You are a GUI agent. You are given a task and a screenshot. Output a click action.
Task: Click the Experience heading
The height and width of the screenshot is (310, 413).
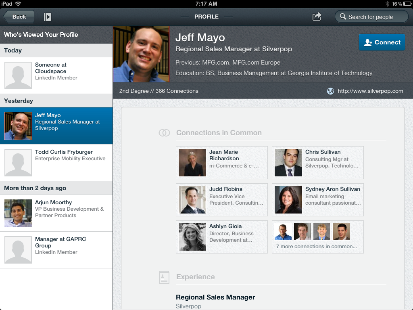[x=196, y=277]
